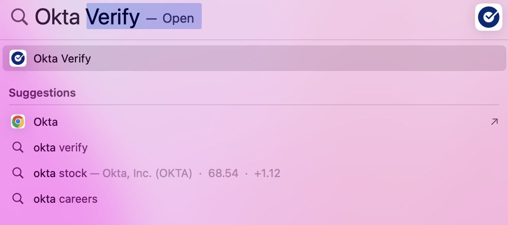Choose the 'okta stock' search suggestion

(x=60, y=173)
